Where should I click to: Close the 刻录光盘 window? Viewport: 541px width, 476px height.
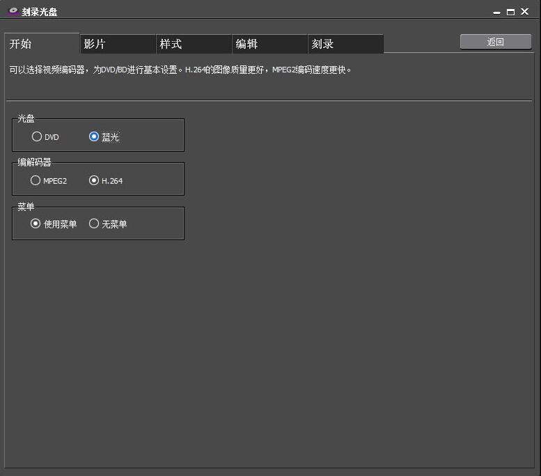525,12
